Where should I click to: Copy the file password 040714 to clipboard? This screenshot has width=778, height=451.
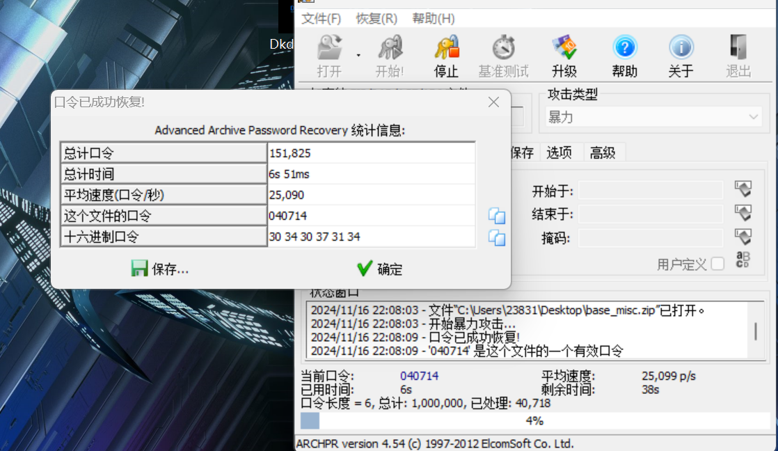click(497, 216)
